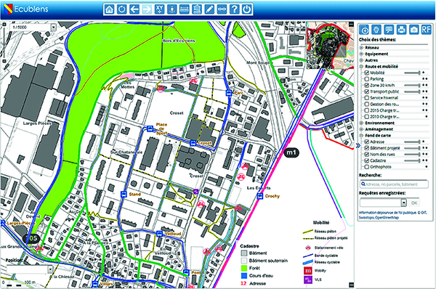Click the Home icon in the toolbar

109,9
